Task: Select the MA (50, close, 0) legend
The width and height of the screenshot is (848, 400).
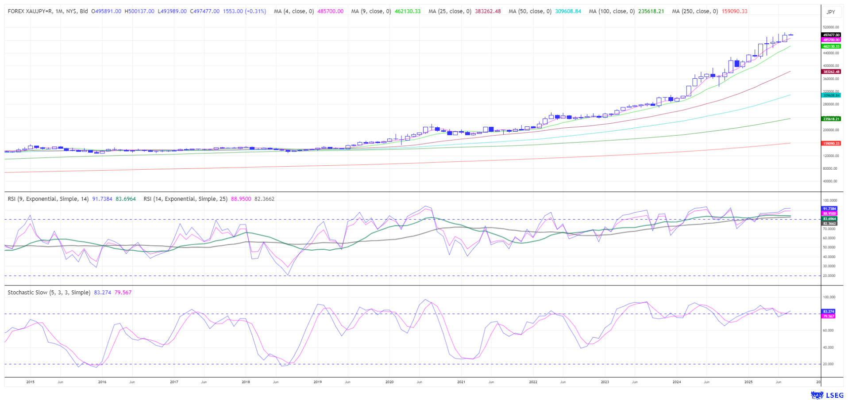Action: pyautogui.click(x=530, y=11)
